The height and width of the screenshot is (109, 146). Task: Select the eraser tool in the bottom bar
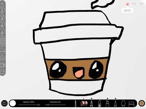tap(131, 104)
